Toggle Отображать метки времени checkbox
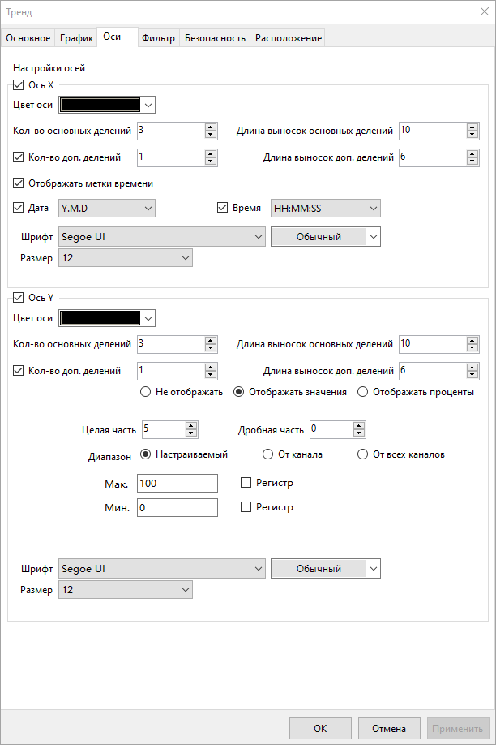Viewport: 496px width, 745px height. click(x=18, y=183)
